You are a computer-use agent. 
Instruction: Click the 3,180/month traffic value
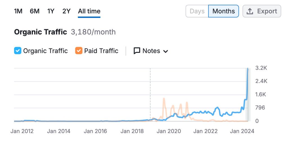[93, 32]
